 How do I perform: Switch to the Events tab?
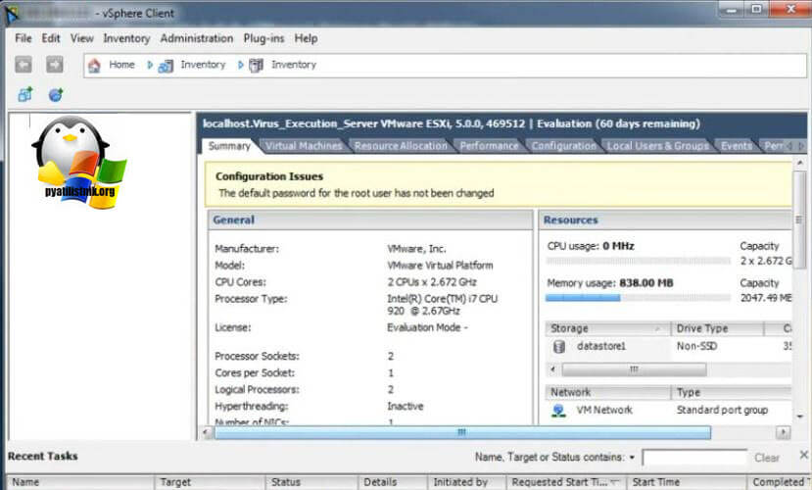737,146
